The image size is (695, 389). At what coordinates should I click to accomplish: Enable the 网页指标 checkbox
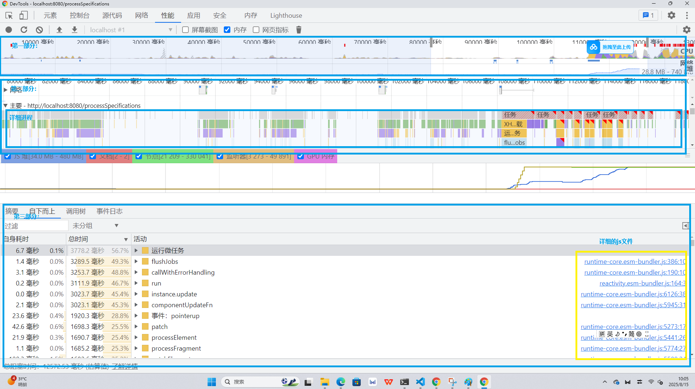coord(256,30)
